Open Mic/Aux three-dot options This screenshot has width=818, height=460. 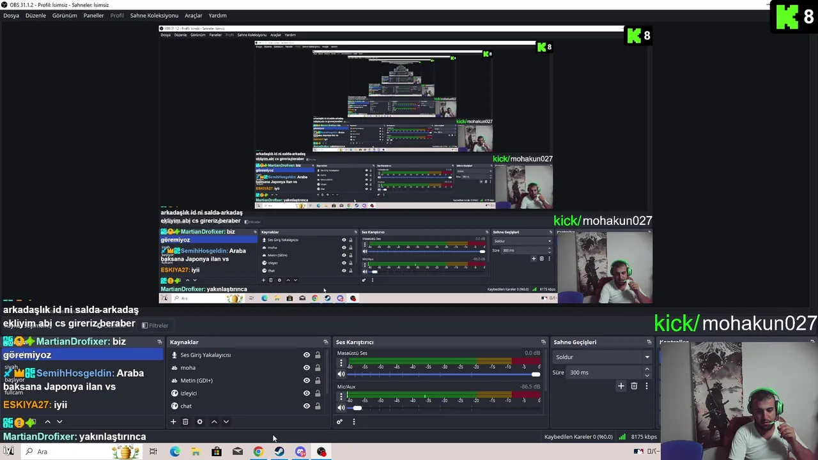(341, 397)
